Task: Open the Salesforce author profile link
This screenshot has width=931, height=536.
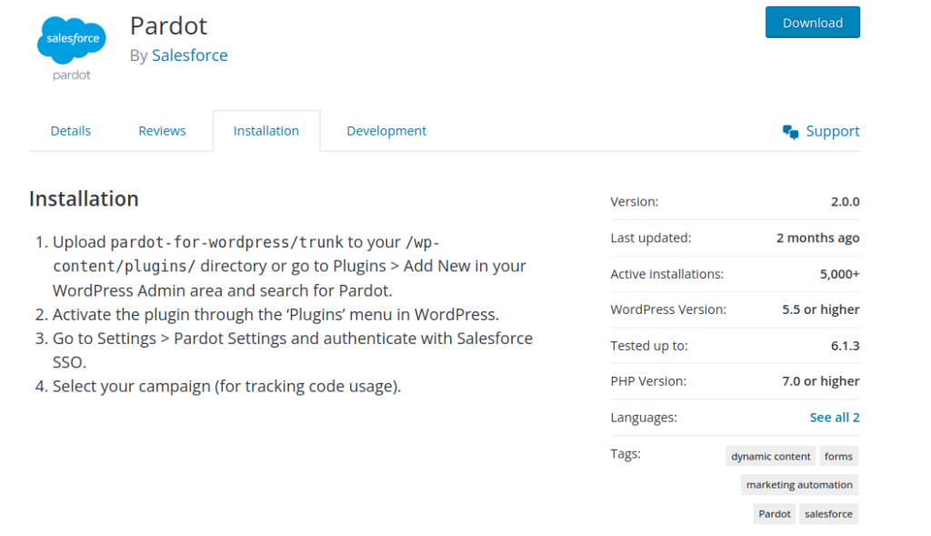Action: (189, 56)
